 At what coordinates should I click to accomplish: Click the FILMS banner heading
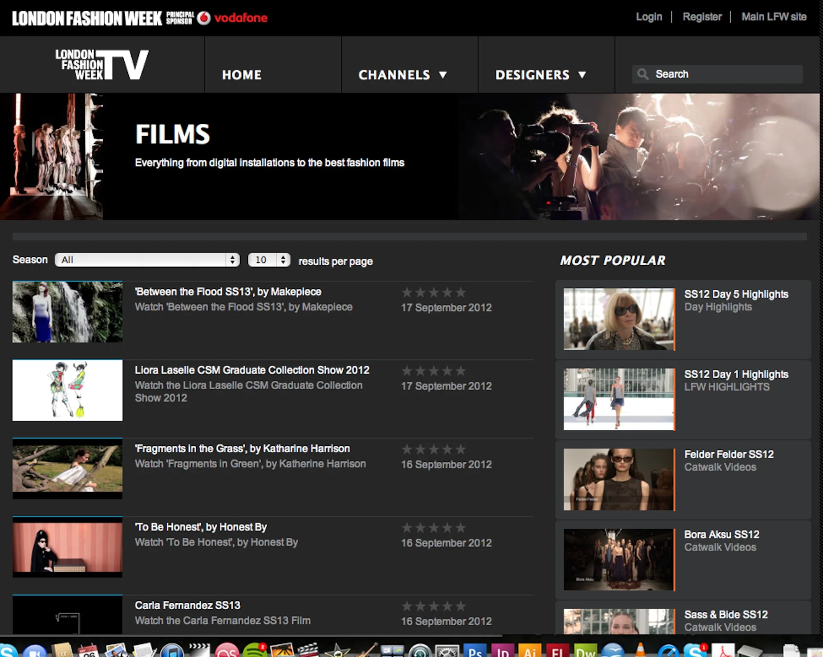point(172,134)
